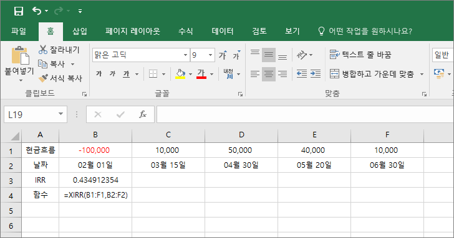Click 텍스트 줄 바꿈 wrap text
454x238 pixels.
click(360, 55)
